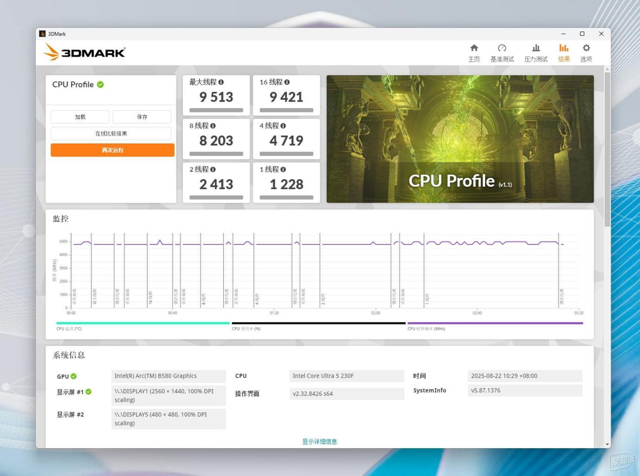Viewport: 640px width, 476px height.
Task: Click the info icon beside 4 线程
Action: point(283,126)
